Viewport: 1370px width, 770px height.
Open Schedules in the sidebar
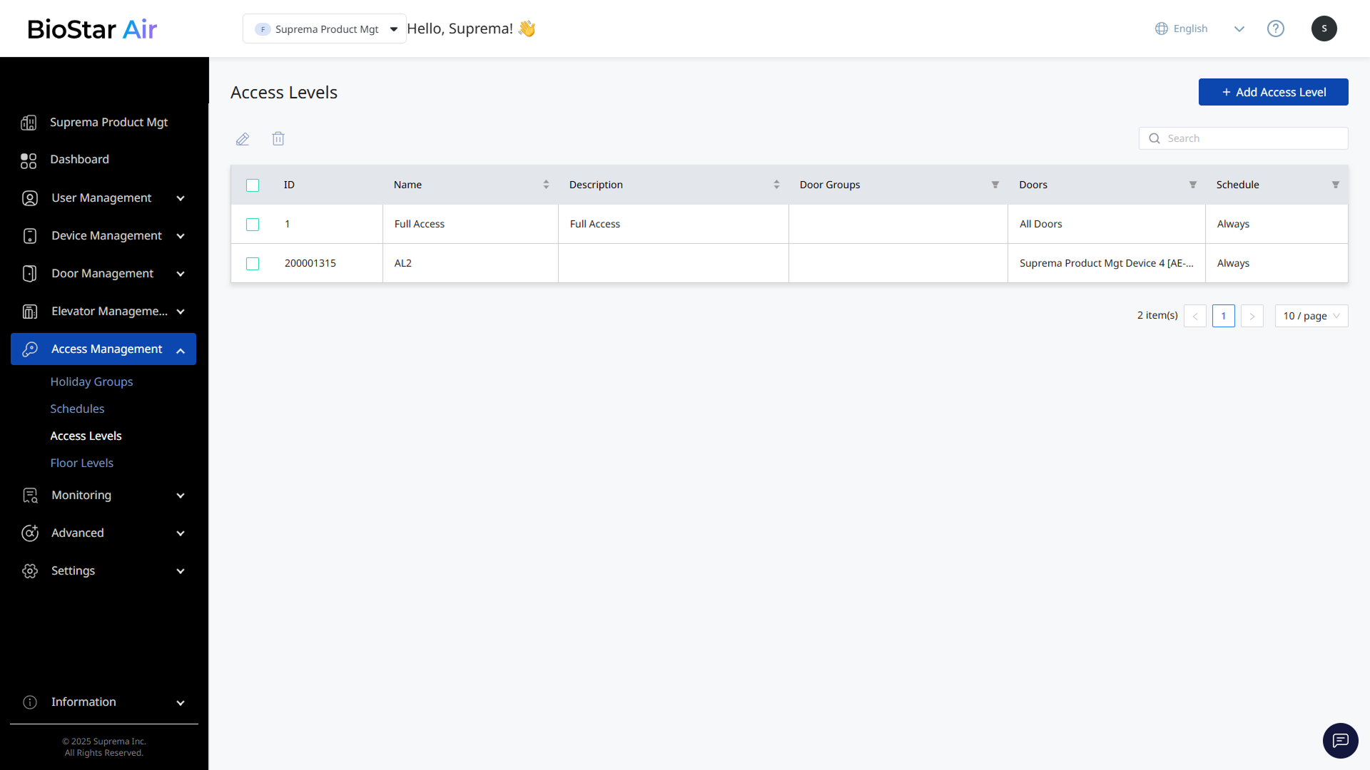(x=77, y=409)
